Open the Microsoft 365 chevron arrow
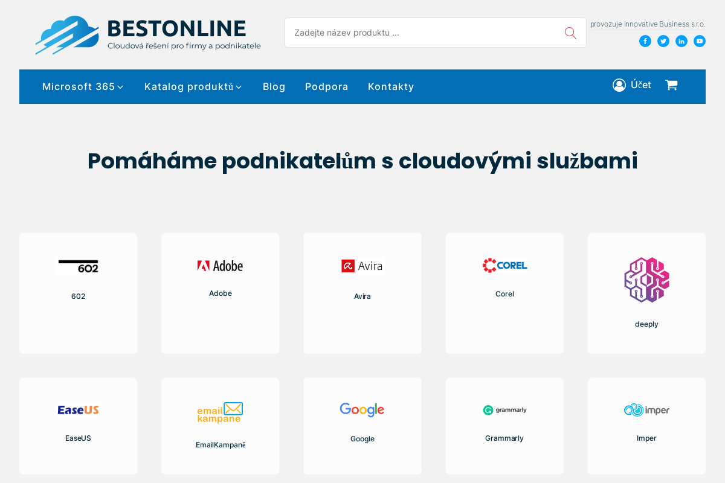Image resolution: width=725 pixels, height=483 pixels. pos(120,88)
